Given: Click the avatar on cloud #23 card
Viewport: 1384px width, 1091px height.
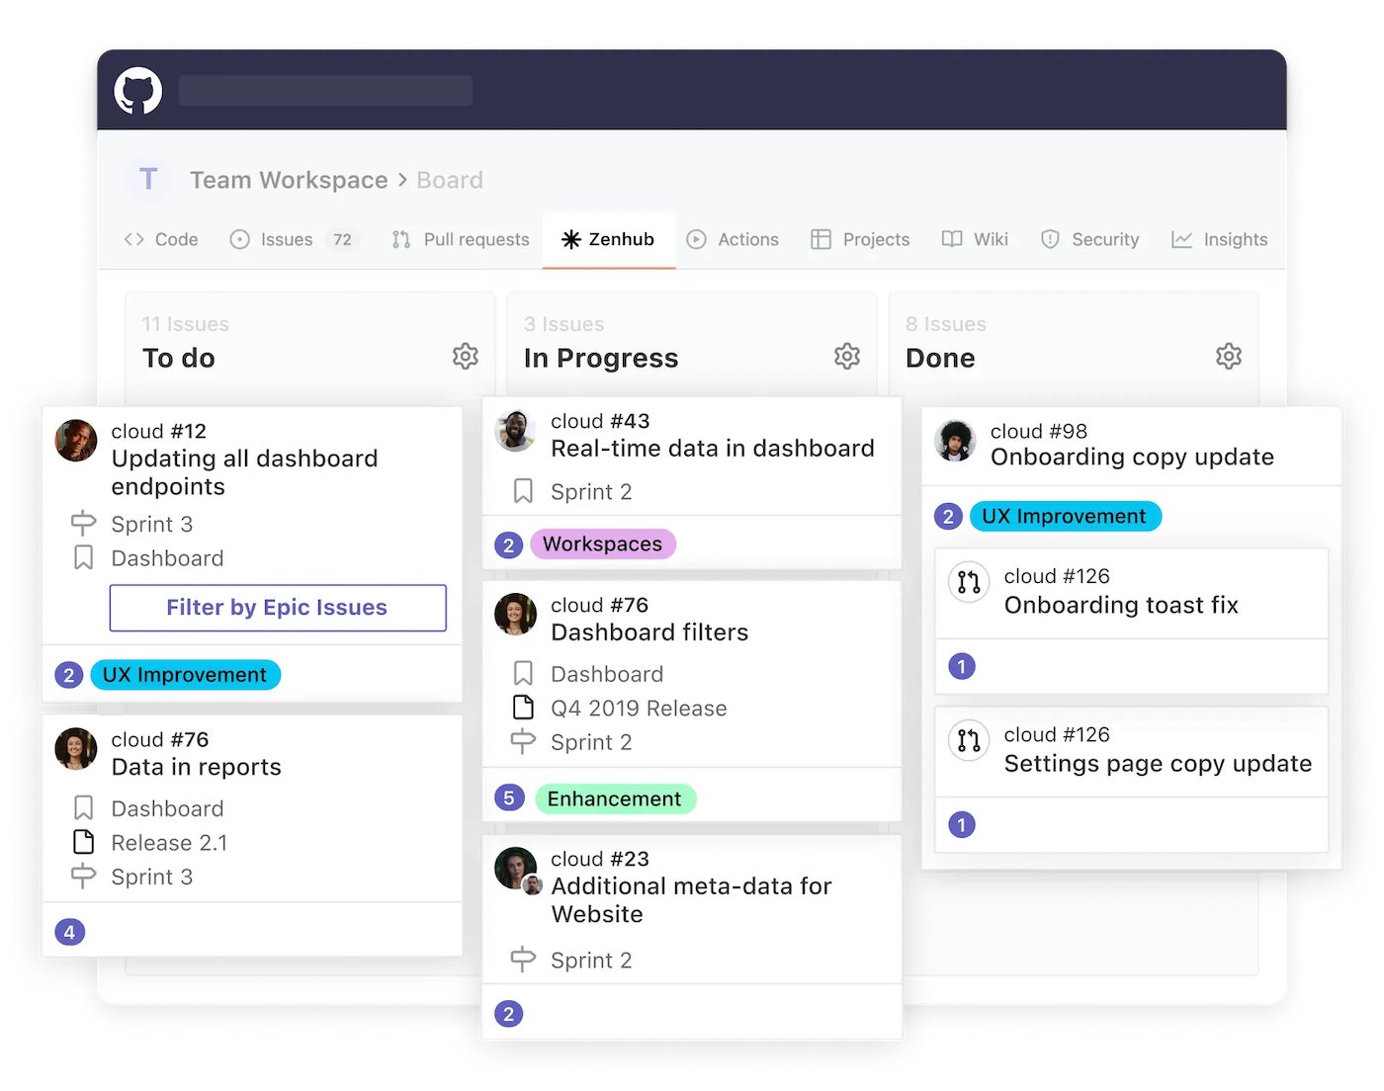Looking at the screenshot, I should [x=517, y=870].
